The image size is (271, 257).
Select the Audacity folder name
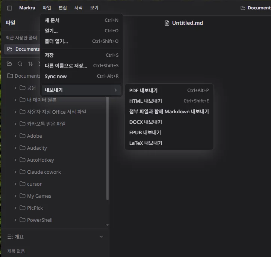[37, 148]
